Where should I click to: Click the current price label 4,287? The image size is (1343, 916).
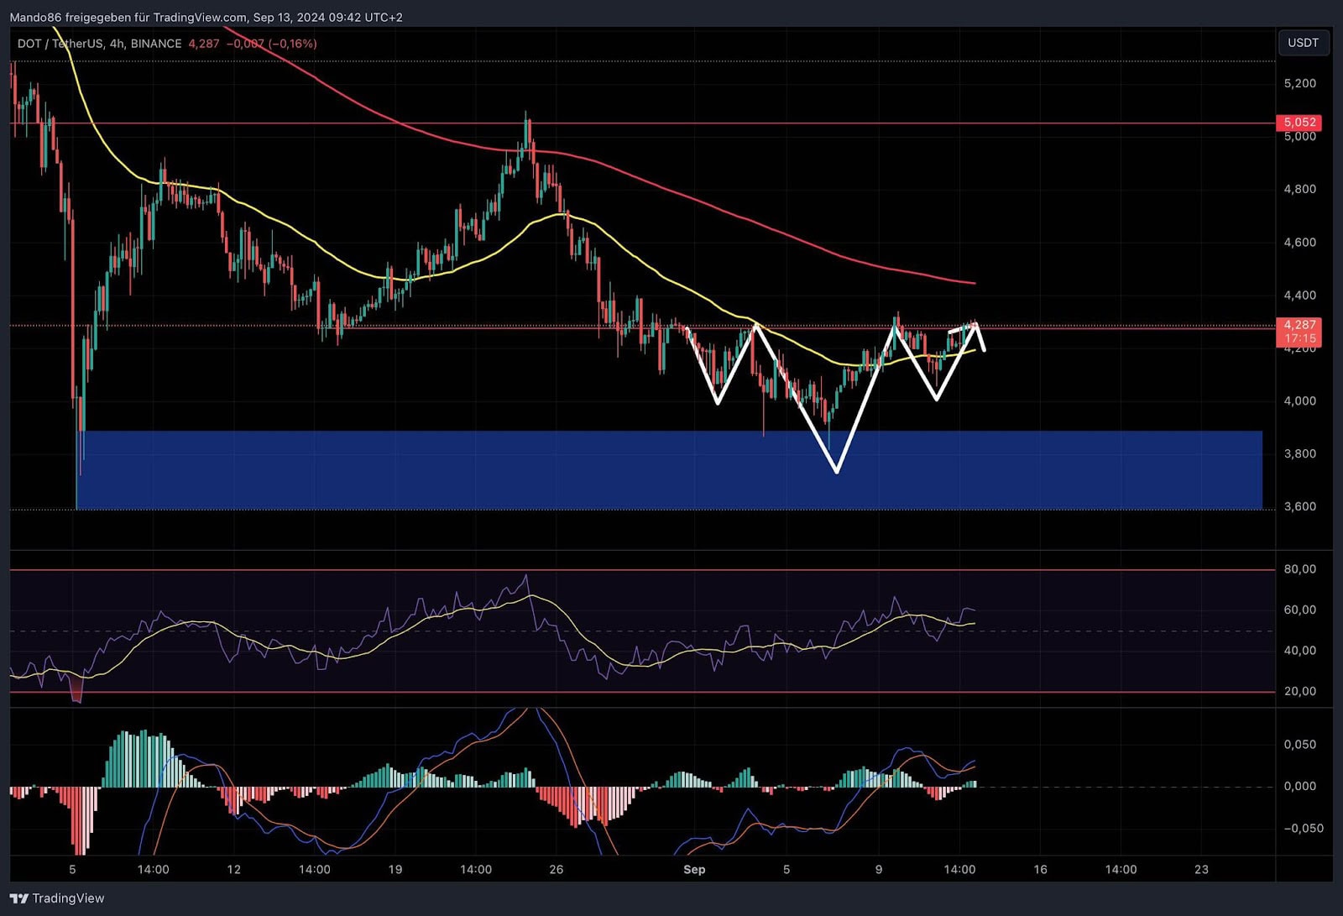coord(1299,325)
